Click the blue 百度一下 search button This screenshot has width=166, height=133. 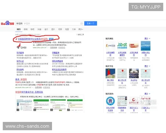(91, 23)
